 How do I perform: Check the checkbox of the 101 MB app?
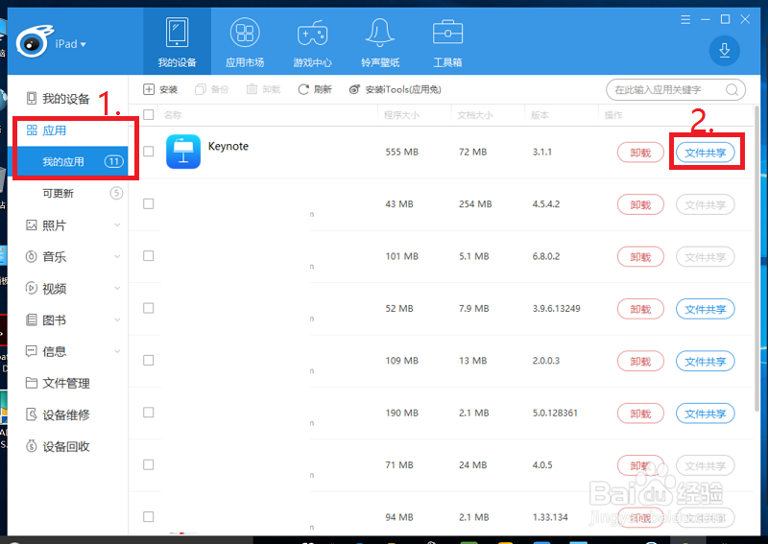pos(149,255)
